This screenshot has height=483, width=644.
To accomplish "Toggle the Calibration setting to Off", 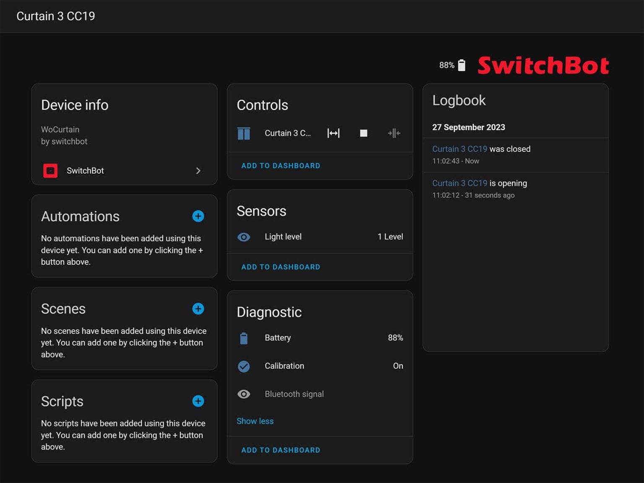I will click(397, 366).
